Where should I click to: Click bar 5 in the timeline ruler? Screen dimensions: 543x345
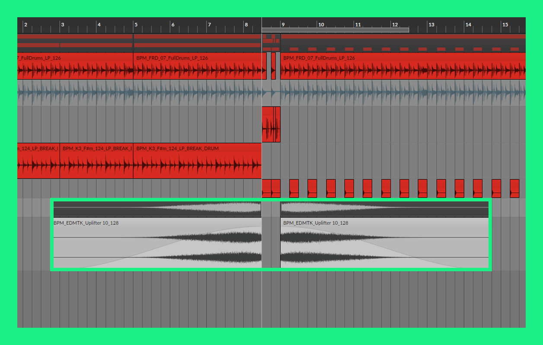click(136, 25)
